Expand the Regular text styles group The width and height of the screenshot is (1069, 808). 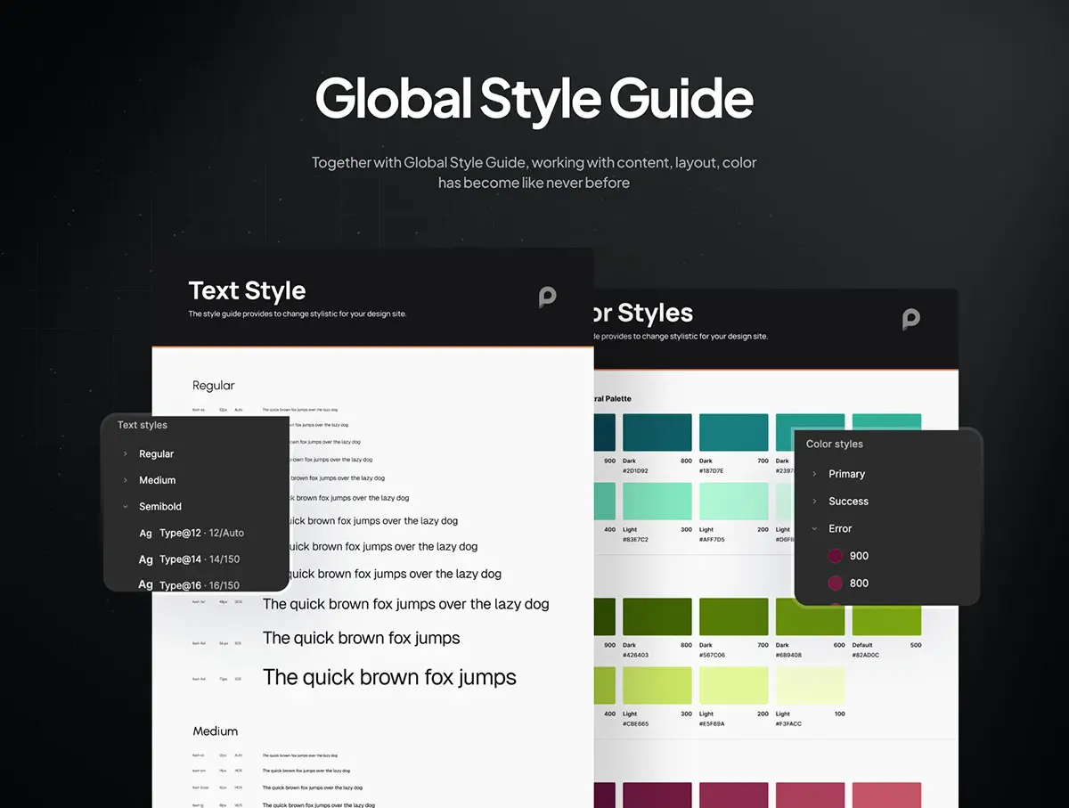pyautogui.click(x=126, y=454)
